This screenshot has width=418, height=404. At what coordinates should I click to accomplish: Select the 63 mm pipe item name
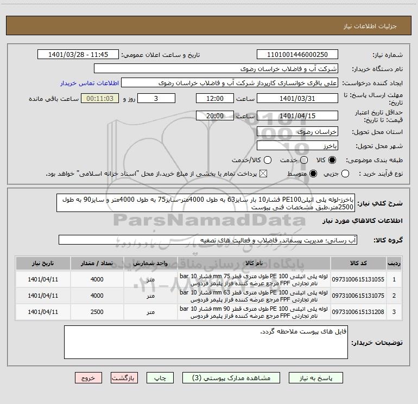(x=254, y=296)
